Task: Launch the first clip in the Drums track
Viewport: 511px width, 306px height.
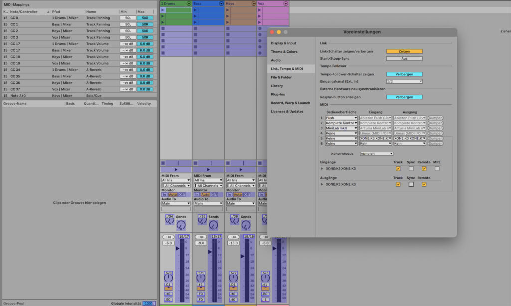Action: [x=163, y=10]
